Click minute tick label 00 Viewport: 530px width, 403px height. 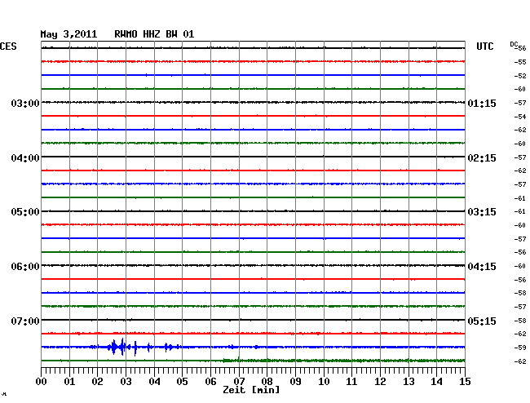pyautogui.click(x=42, y=381)
